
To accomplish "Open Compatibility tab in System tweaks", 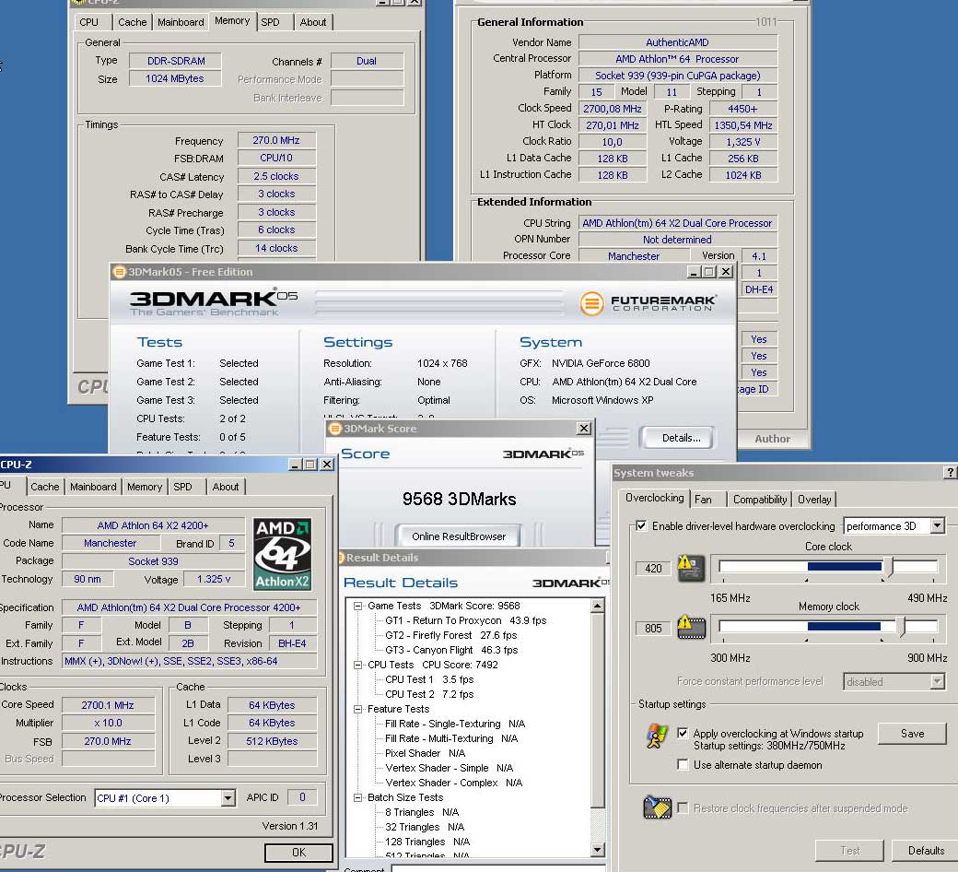I will click(x=759, y=500).
